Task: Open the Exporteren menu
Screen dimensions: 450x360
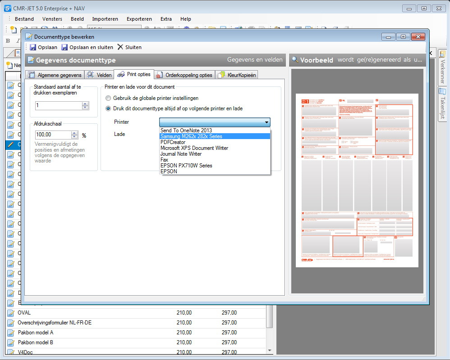Action: tap(139, 19)
